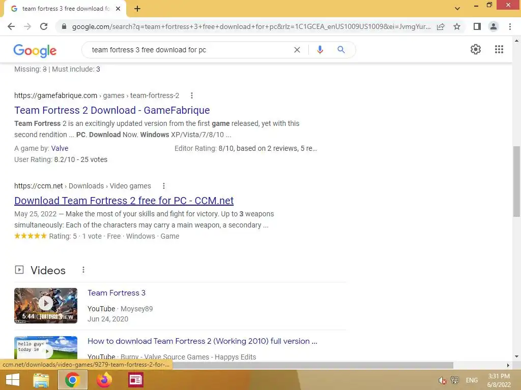Reload the page with the refresh icon
This screenshot has width=521, height=390.
coord(44,26)
